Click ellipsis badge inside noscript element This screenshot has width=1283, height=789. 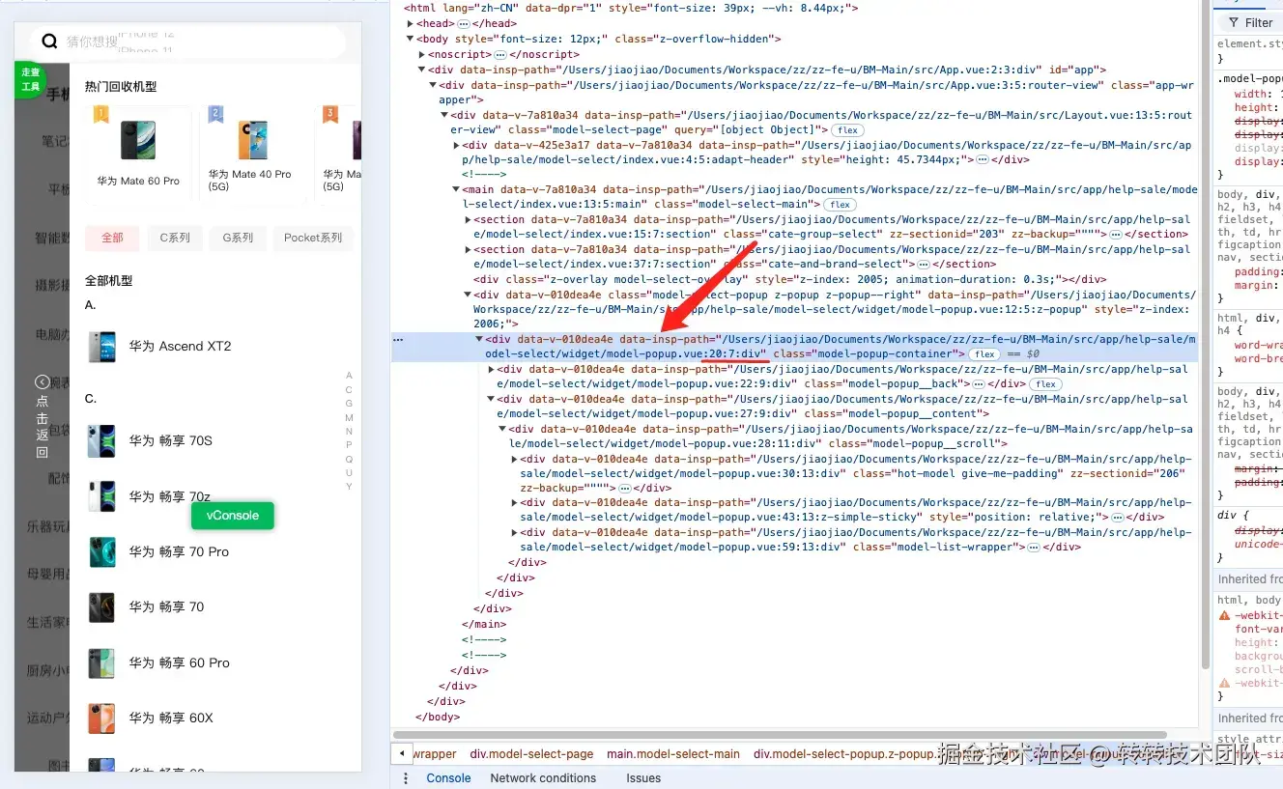pyautogui.click(x=500, y=55)
